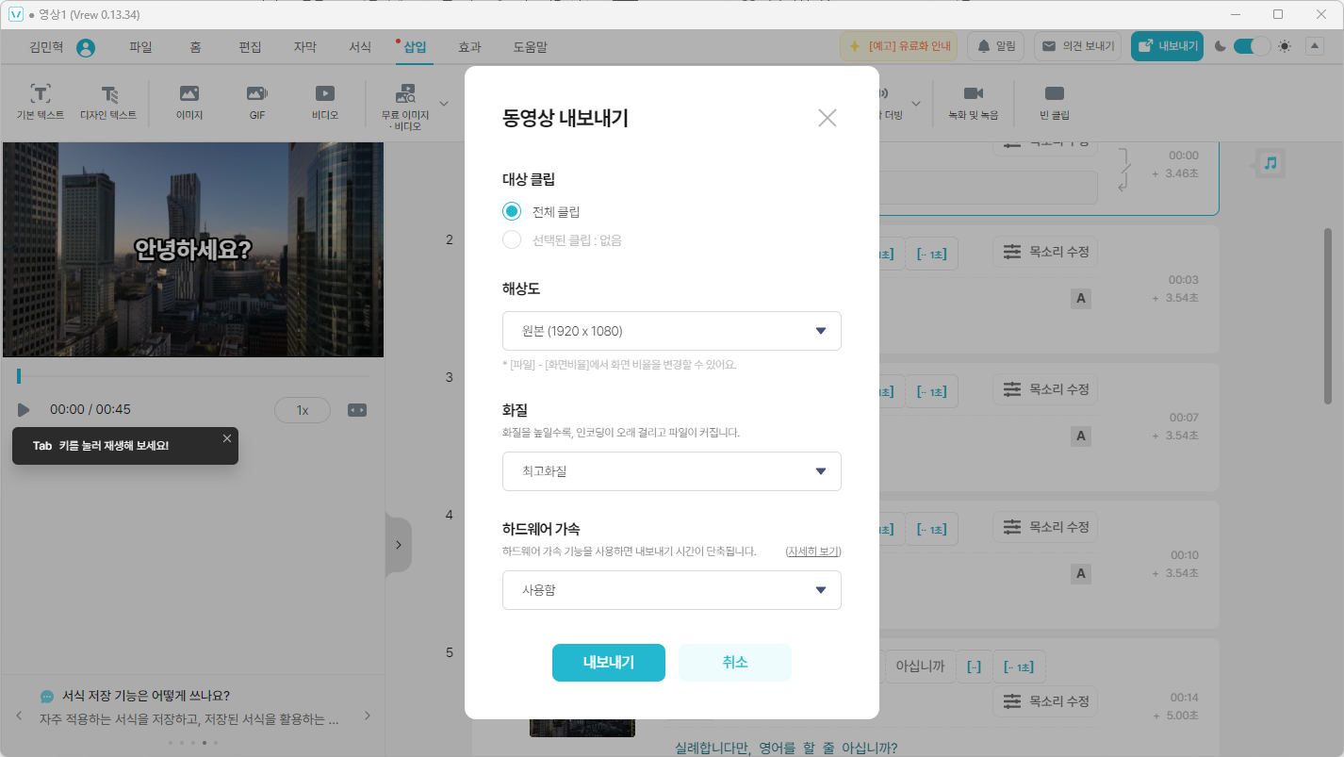Dismiss the Tab 키를 눌러 재생해 보세요 tooltip
Screen dimensions: 1344x757
(226, 438)
